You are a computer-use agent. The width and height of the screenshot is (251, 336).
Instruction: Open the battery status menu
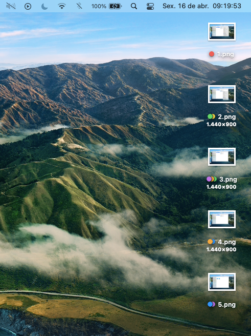tap(116, 6)
